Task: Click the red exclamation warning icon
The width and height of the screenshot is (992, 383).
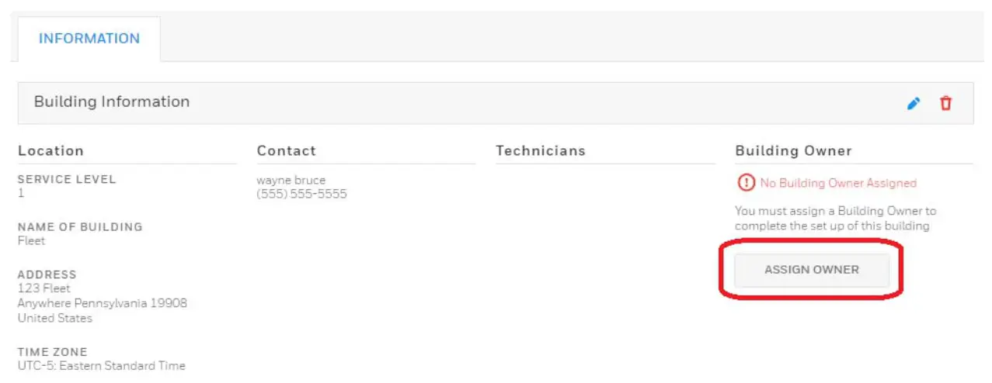Action: pyautogui.click(x=746, y=183)
